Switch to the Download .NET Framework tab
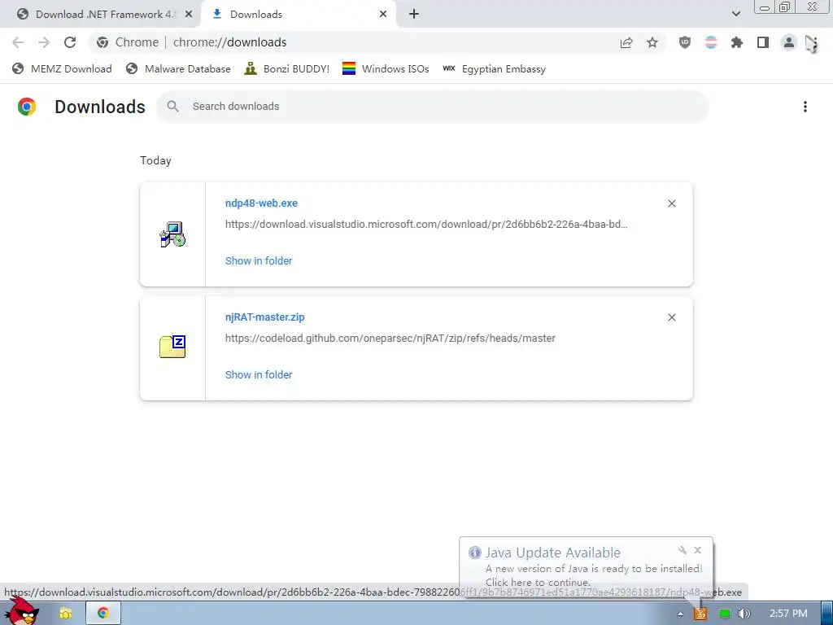Screen dimensions: 833x625 tap(100, 15)
